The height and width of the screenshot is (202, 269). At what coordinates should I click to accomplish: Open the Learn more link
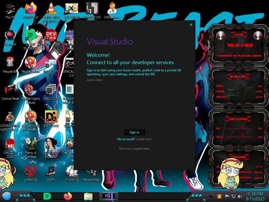point(95,80)
